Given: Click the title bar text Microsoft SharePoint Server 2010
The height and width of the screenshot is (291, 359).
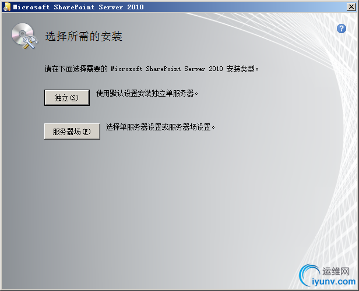Looking at the screenshot, I should tap(78, 7).
